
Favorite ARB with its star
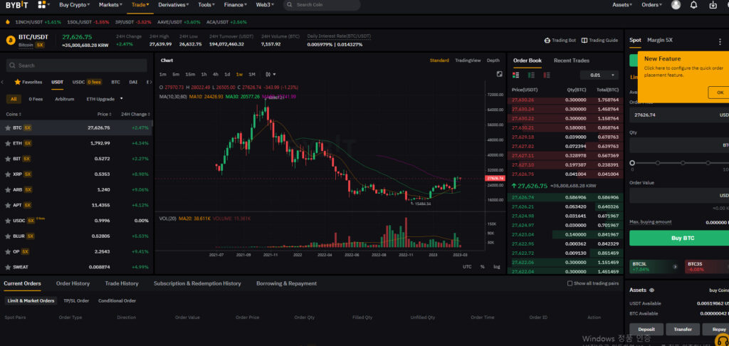[8, 190]
